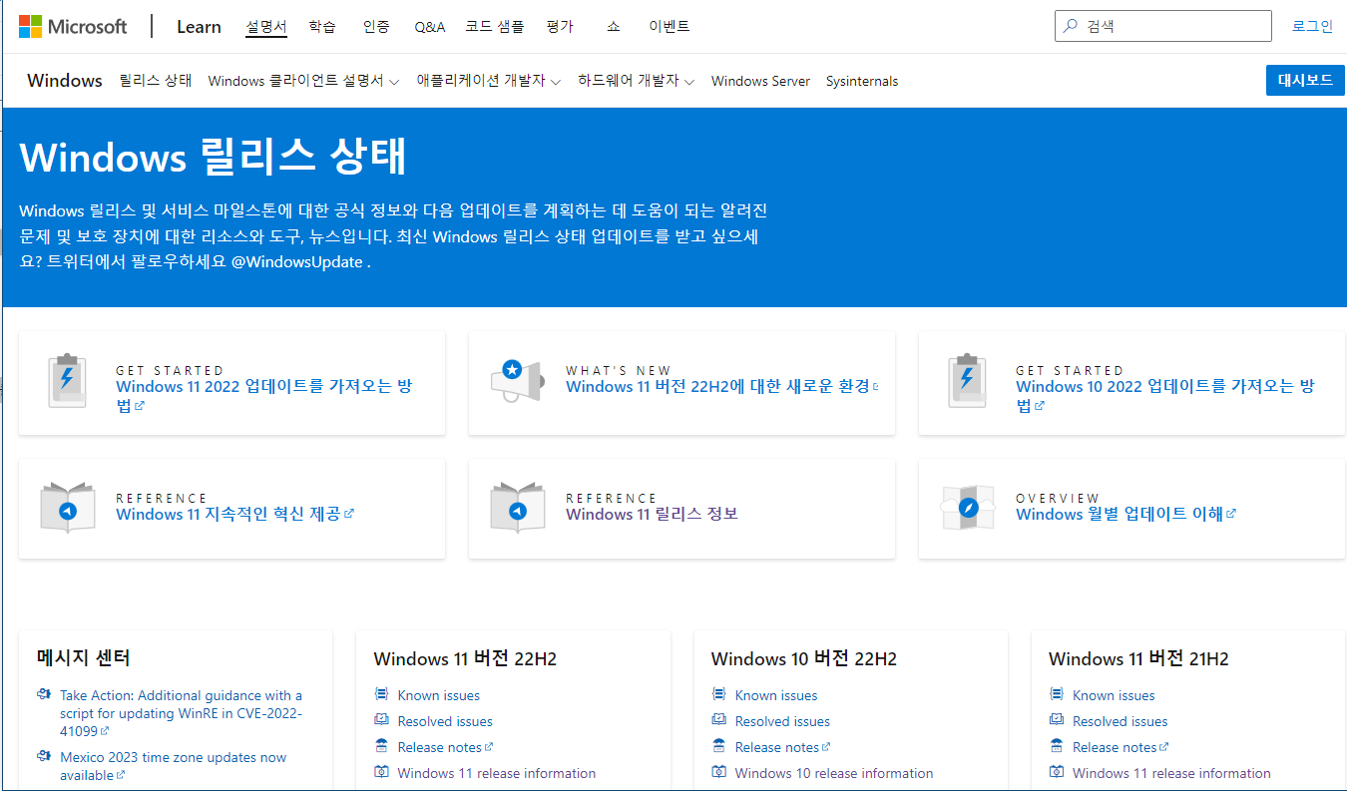
Task: Click Resolved issues icon under Windows 11 버전 22H2
Action: 381,720
